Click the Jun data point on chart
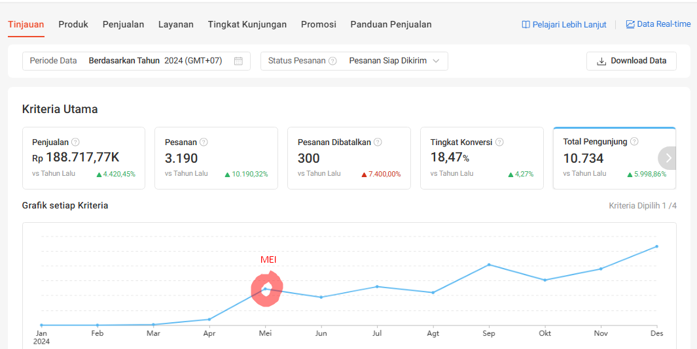 pyautogui.click(x=321, y=297)
